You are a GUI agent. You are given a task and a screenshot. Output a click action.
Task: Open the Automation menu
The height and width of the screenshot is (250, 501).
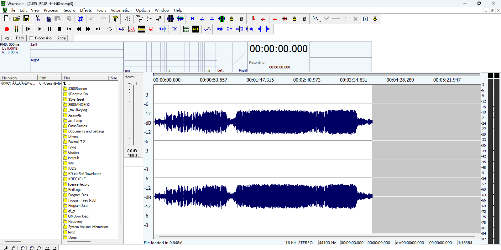[121, 10]
